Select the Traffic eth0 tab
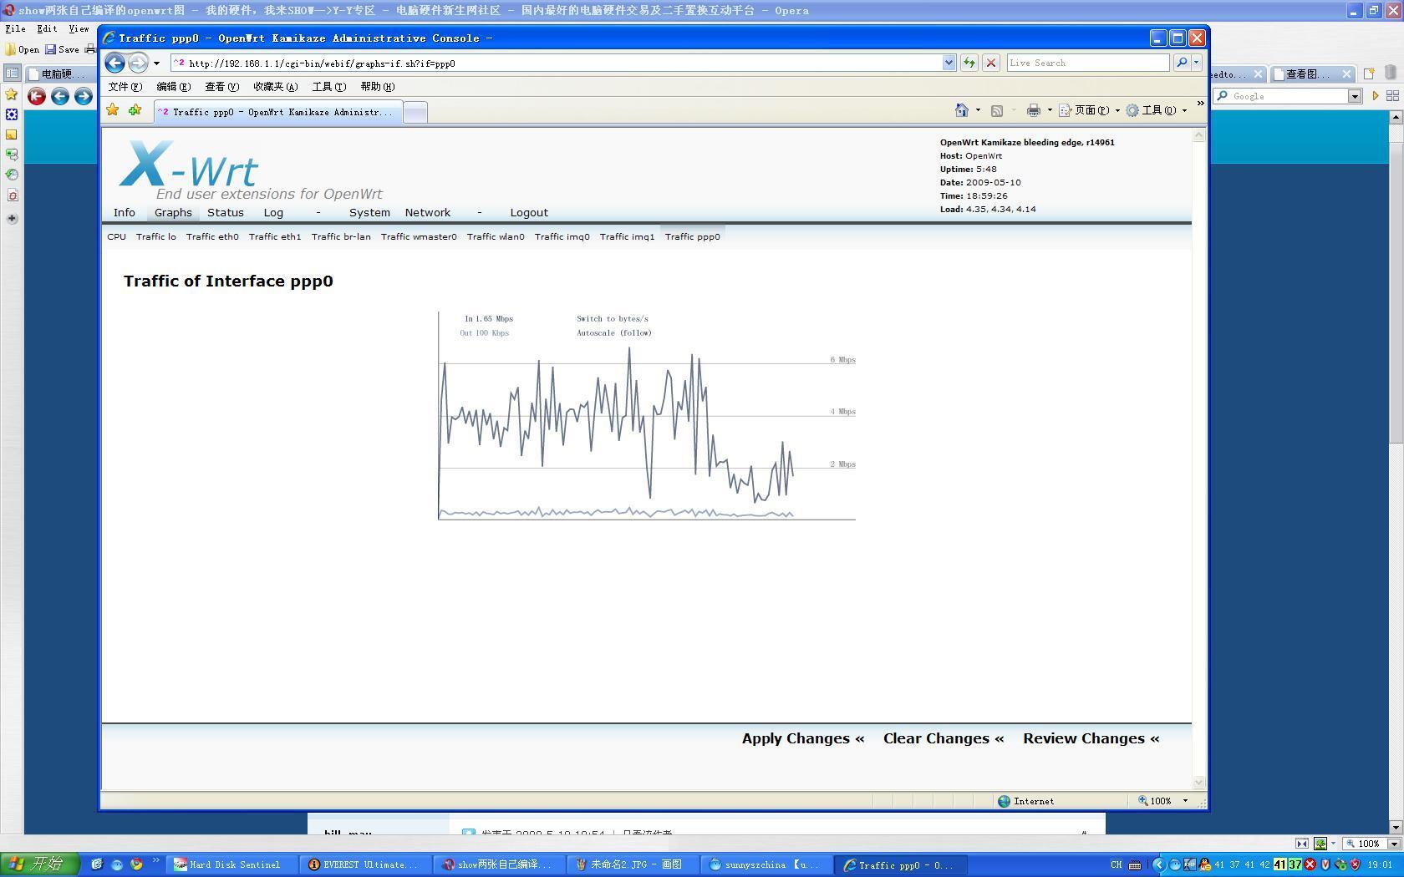 (212, 237)
